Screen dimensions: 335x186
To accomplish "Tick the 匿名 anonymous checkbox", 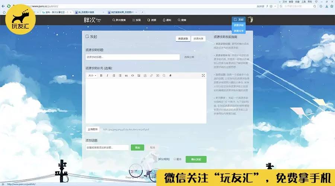I will 175,159.
